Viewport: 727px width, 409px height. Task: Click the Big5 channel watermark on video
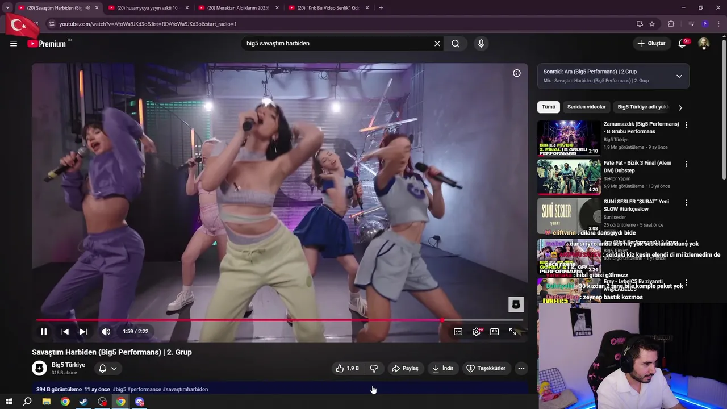point(516,304)
